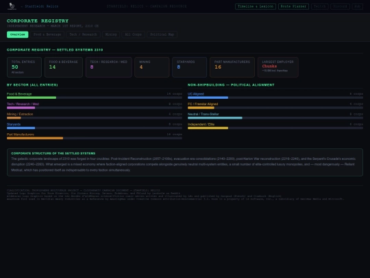The image size is (370, 278).
Task: Click the blue Staryards sector bar
Action: [x=21, y=128]
